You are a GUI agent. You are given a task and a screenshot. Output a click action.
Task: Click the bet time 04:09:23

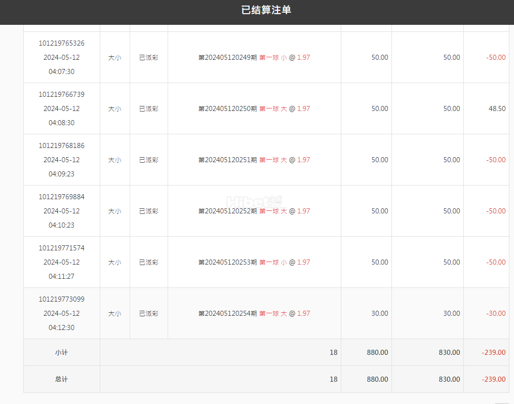coord(62,174)
